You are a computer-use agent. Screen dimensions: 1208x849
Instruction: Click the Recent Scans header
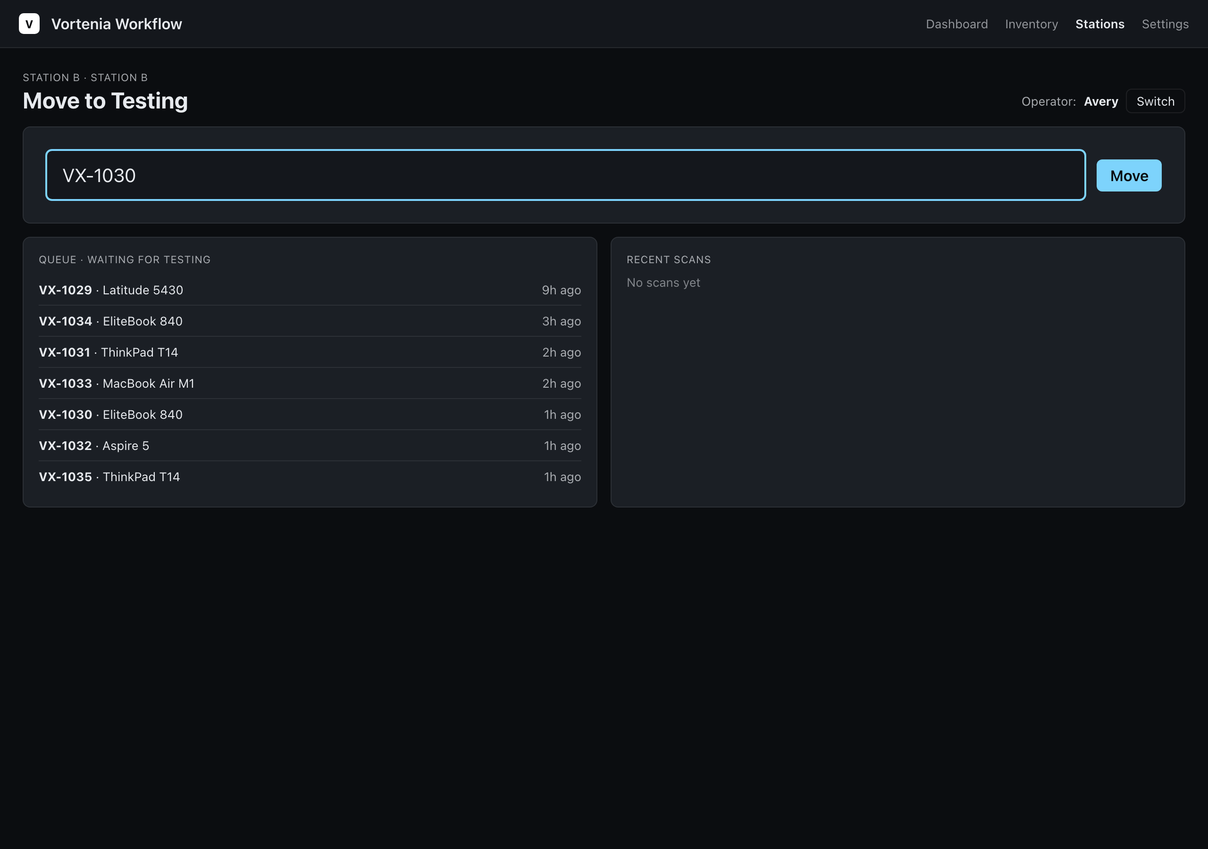point(668,259)
